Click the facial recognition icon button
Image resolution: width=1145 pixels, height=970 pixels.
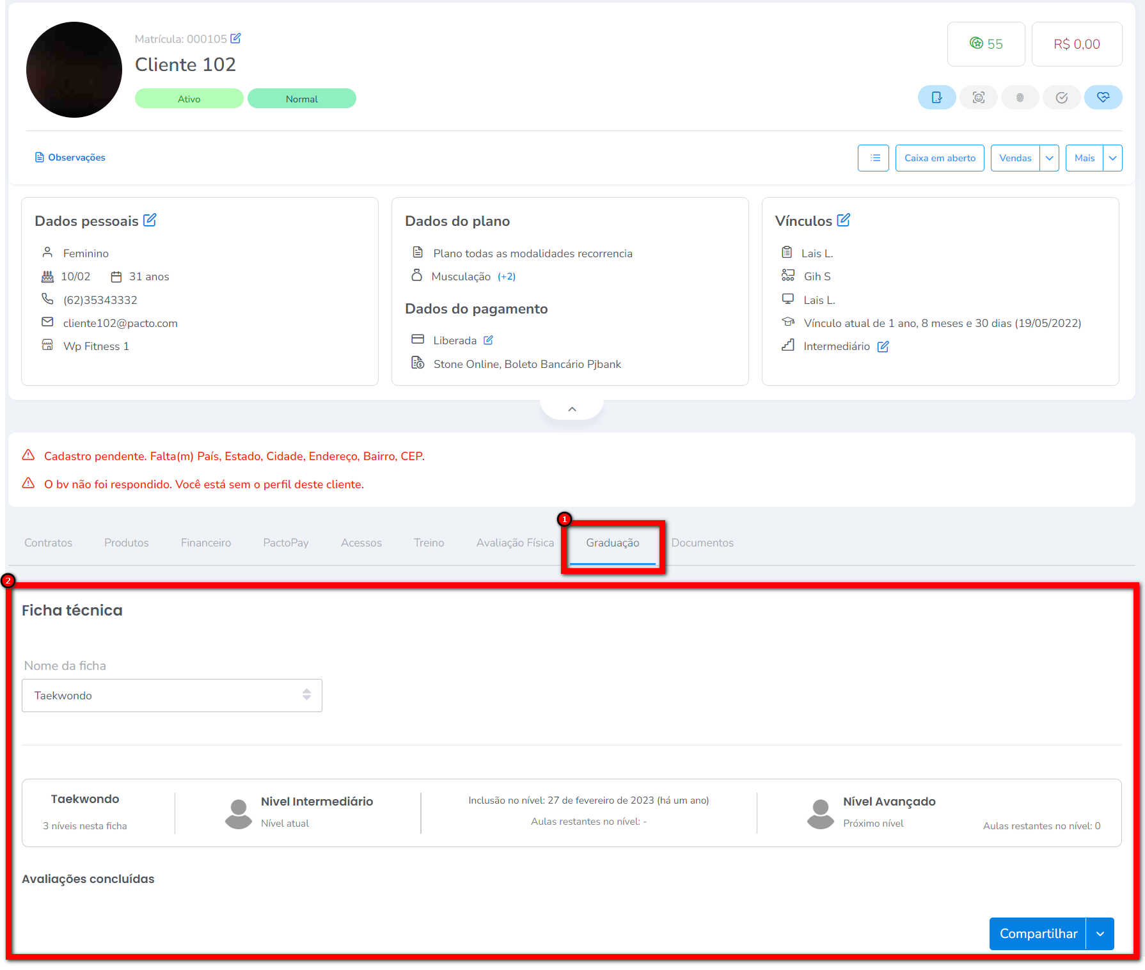pyautogui.click(x=978, y=97)
